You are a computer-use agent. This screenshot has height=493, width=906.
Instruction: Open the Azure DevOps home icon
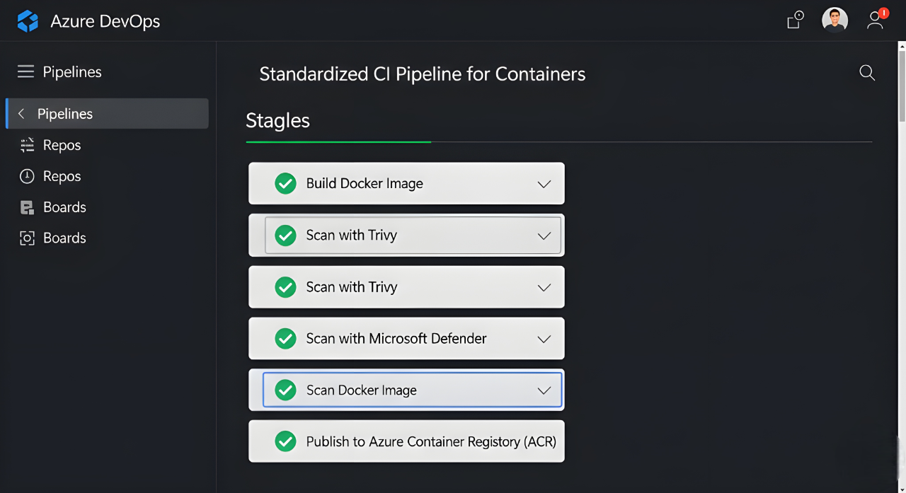pos(27,21)
